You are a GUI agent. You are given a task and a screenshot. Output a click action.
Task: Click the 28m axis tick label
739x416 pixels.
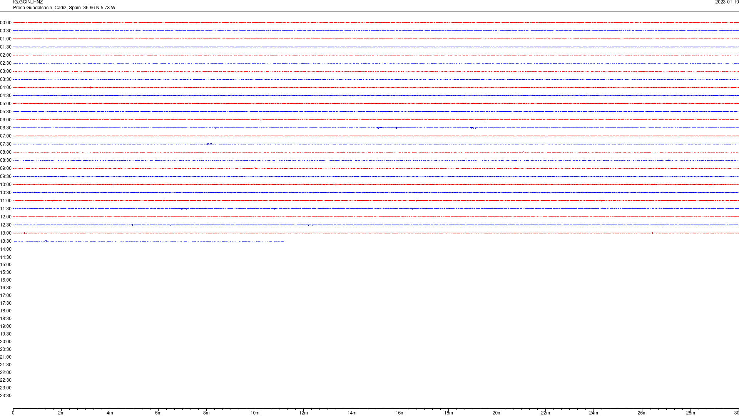coord(691,413)
